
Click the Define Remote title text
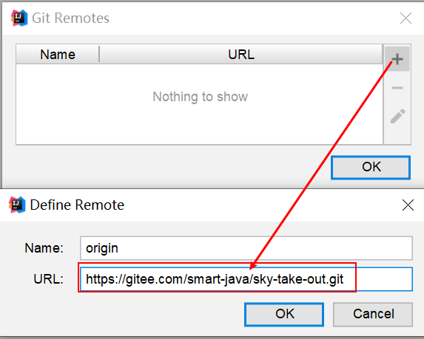[77, 205]
